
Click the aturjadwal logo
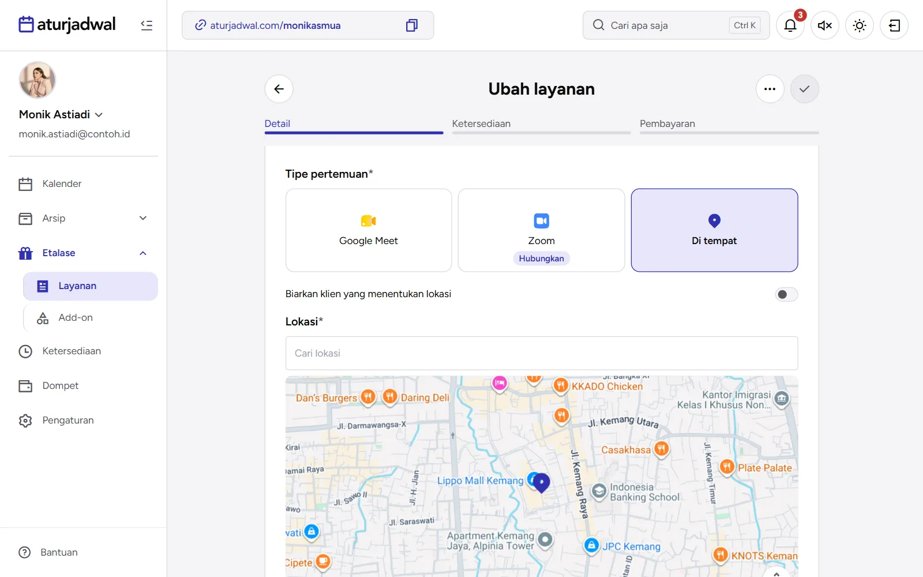[67, 25]
